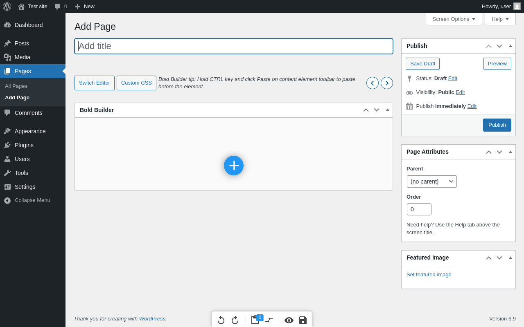Click the import/export arrows icon

[x=269, y=320]
